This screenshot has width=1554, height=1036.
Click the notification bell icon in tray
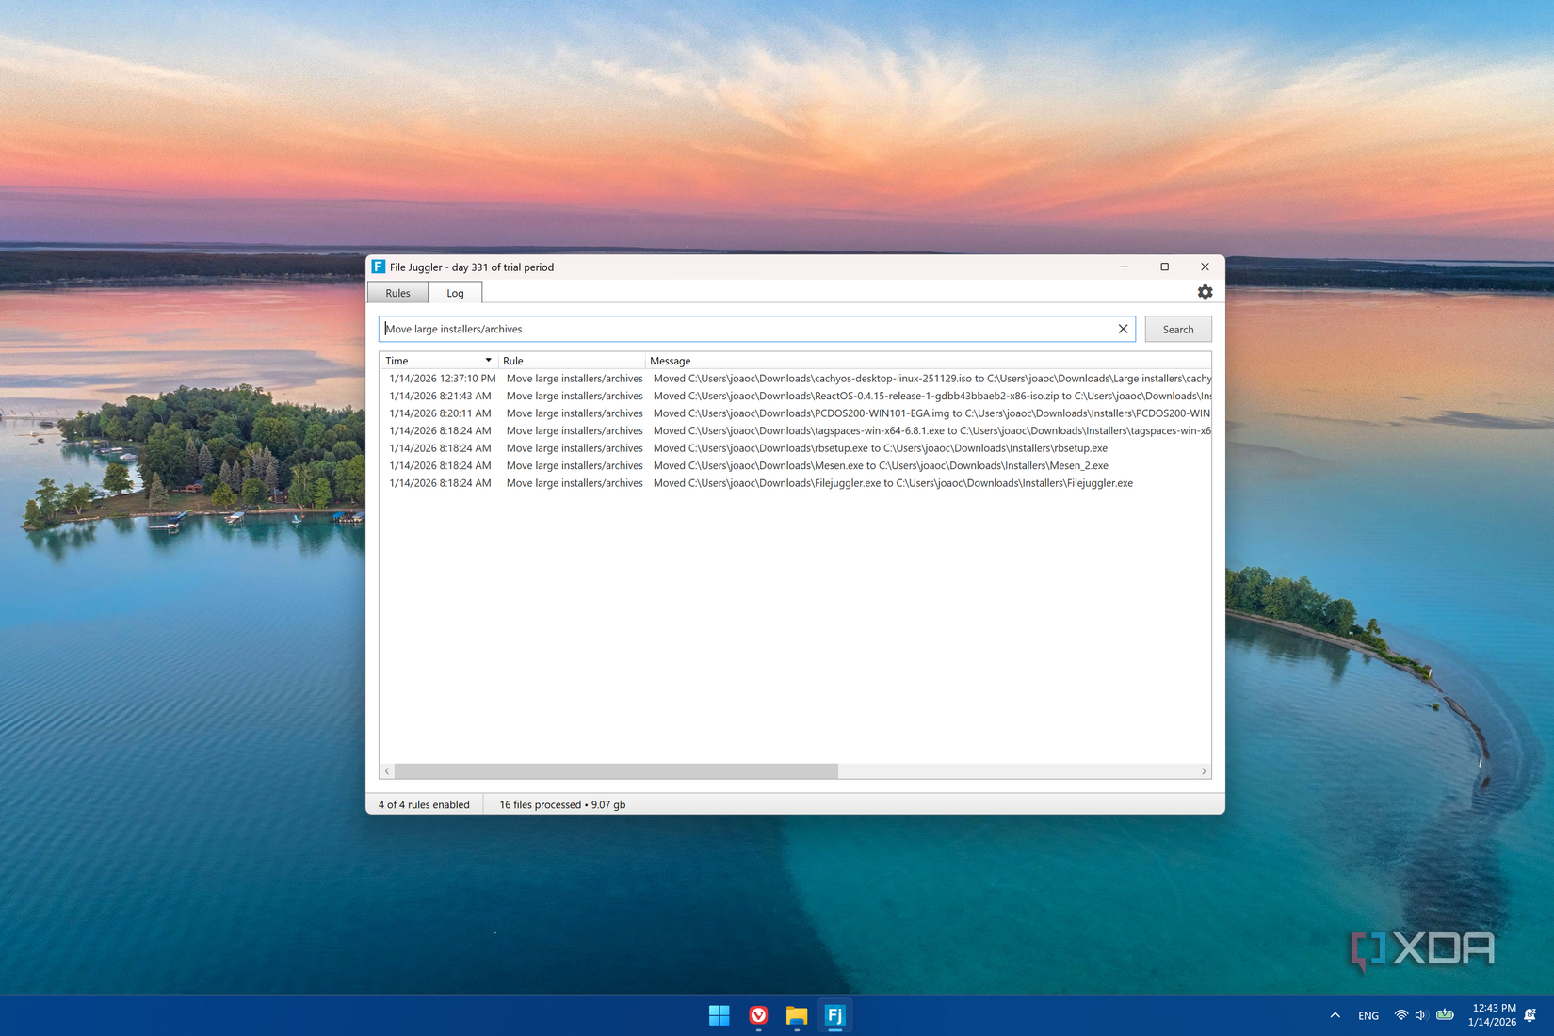[x=1530, y=1015]
